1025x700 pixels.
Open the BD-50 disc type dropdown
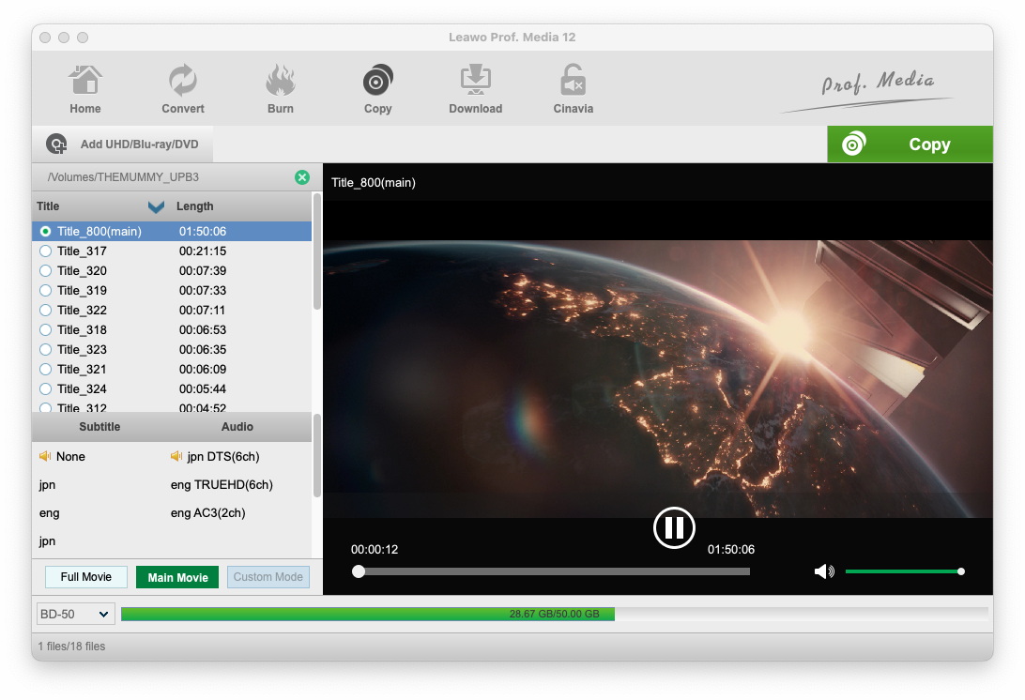point(75,614)
